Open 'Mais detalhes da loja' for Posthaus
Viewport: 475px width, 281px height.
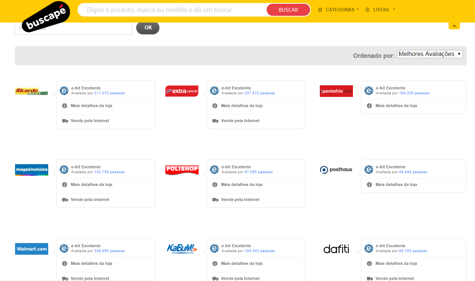(396, 185)
